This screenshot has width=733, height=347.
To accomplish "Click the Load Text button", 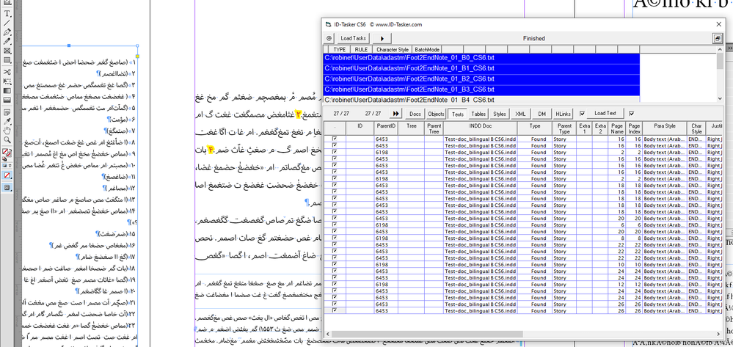I will (605, 113).
